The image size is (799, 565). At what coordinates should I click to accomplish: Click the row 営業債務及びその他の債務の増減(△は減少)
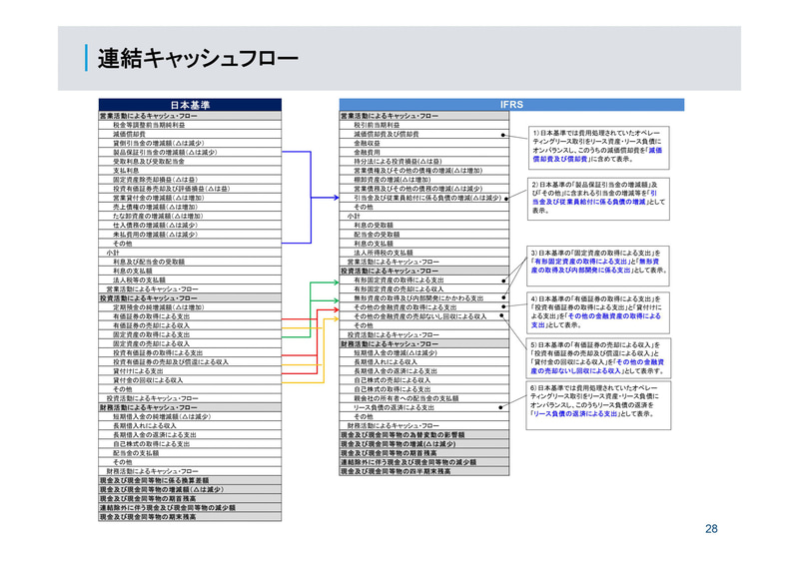[x=423, y=189]
